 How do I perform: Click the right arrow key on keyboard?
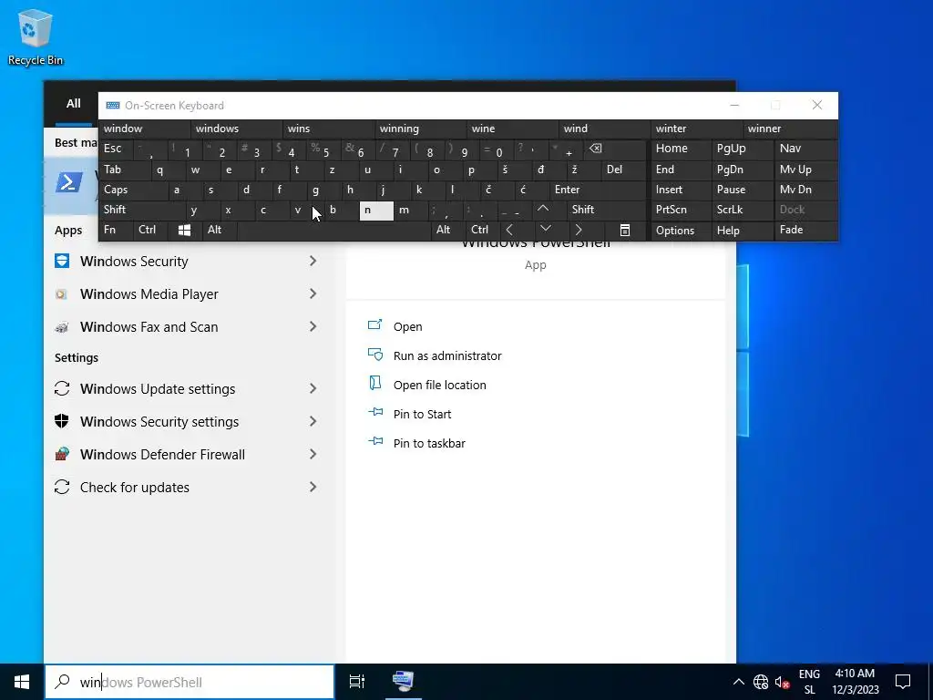click(x=579, y=231)
